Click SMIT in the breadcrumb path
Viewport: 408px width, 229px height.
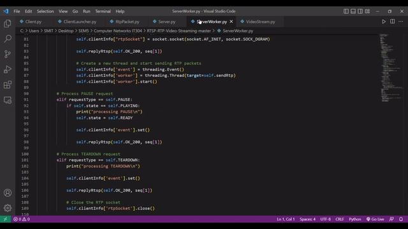point(48,31)
